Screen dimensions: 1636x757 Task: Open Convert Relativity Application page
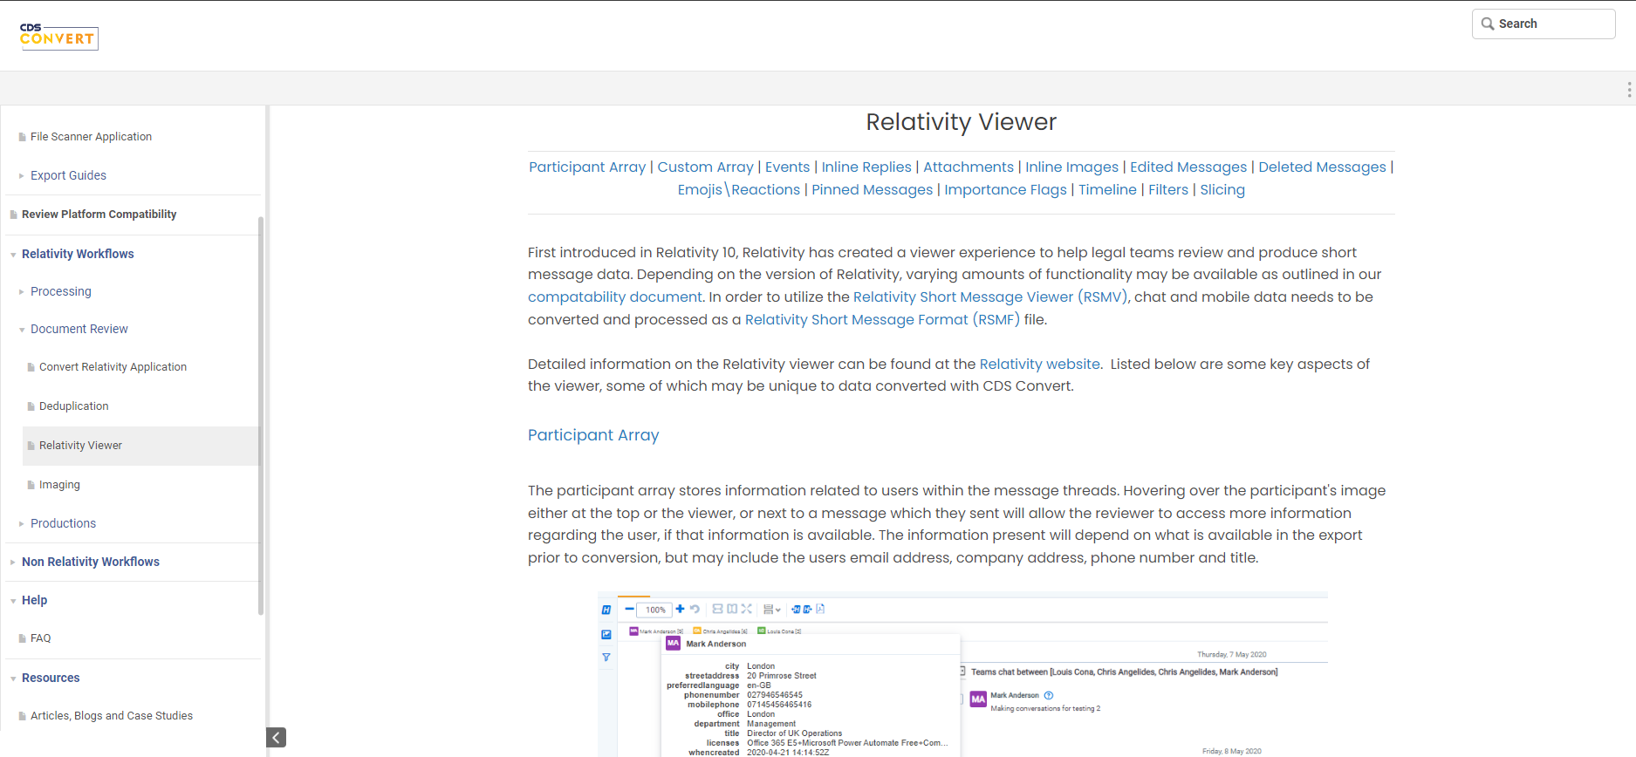(113, 367)
